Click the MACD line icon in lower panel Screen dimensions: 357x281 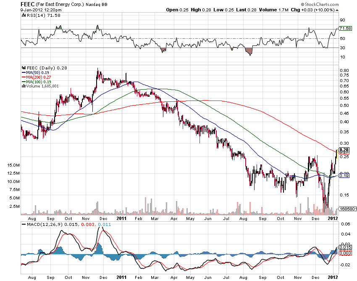(24, 225)
